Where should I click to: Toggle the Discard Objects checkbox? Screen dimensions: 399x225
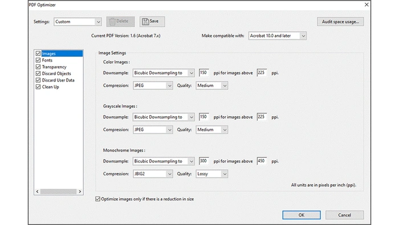(x=38, y=73)
